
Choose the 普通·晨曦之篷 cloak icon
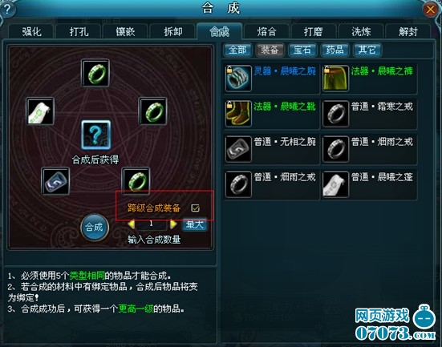pos(335,184)
